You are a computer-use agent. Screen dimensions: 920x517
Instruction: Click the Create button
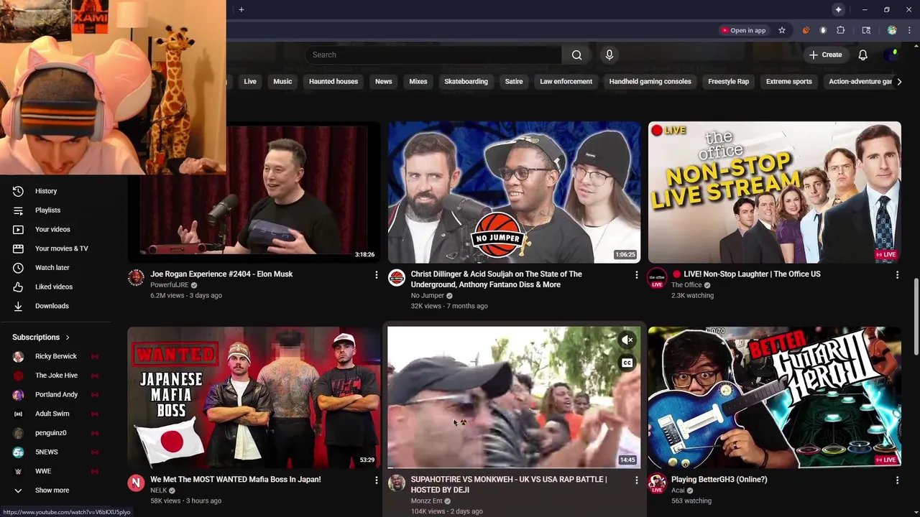pyautogui.click(x=825, y=55)
